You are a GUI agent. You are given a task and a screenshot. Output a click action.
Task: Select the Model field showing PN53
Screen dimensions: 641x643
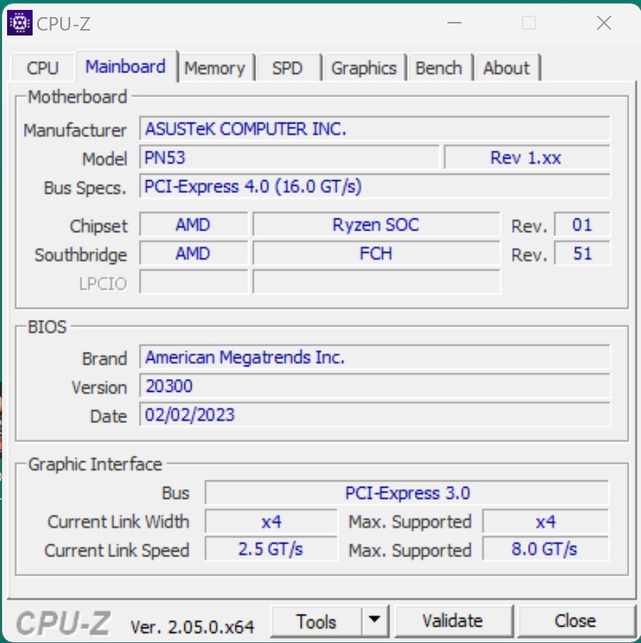(x=289, y=158)
